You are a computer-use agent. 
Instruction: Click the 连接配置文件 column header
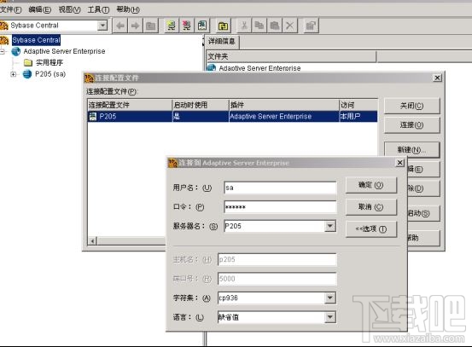point(130,105)
